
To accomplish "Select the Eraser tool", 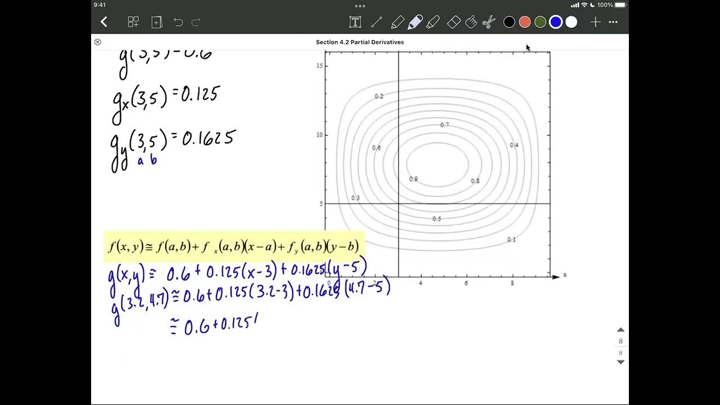I will click(x=454, y=22).
